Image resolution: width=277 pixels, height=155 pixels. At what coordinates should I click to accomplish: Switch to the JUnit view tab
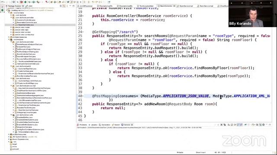coord(29,6)
